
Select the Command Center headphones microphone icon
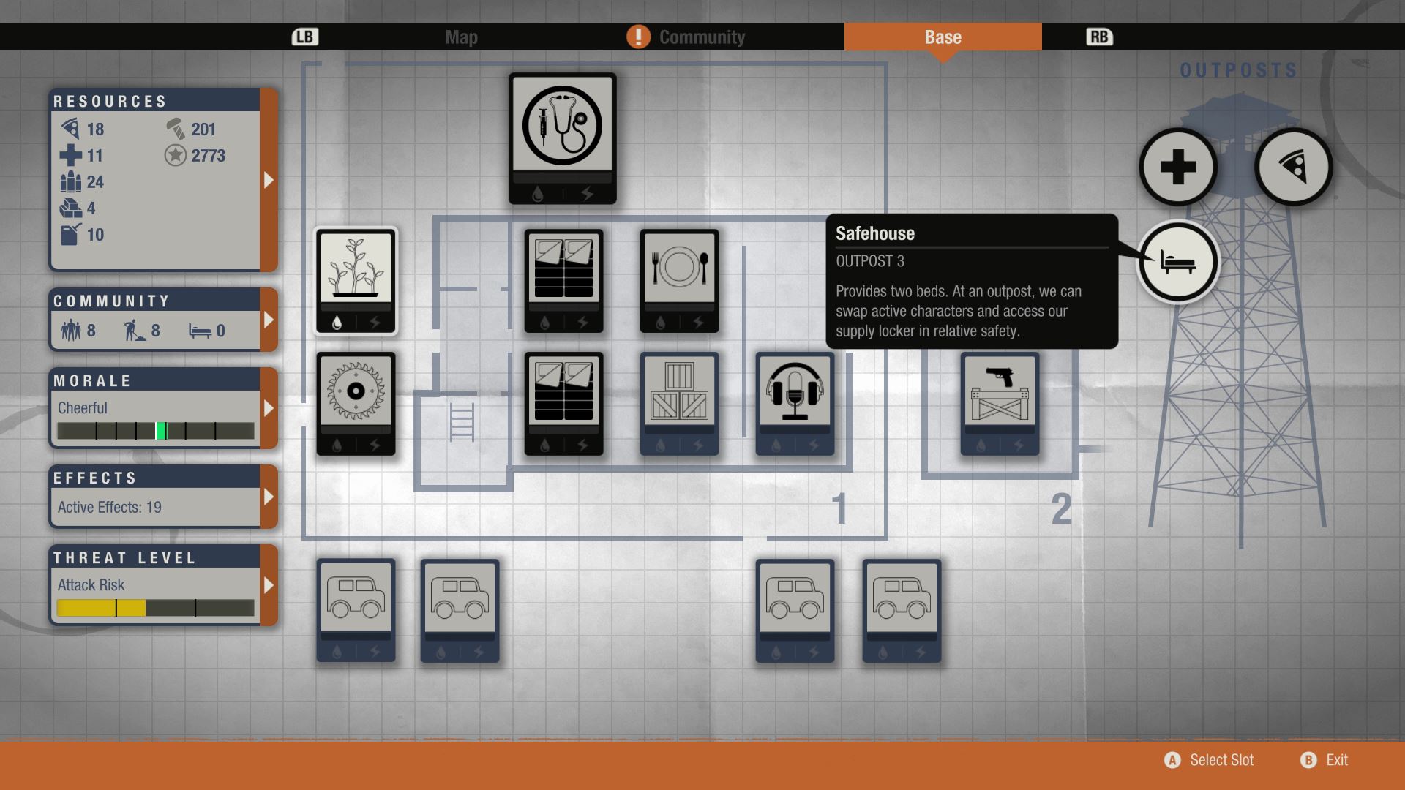[795, 403]
